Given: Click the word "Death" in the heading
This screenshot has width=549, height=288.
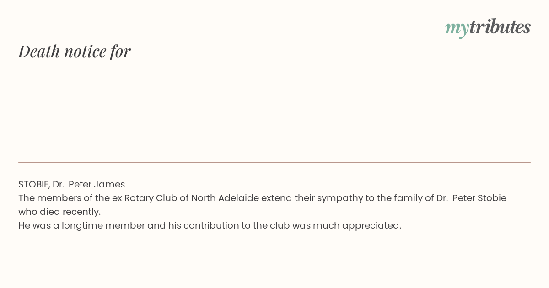Looking at the screenshot, I should click(39, 51).
